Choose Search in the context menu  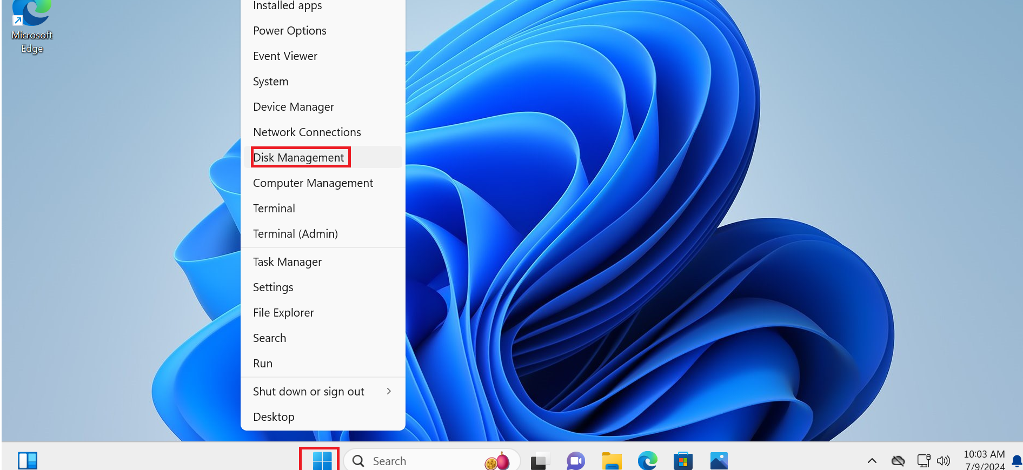(x=323, y=338)
